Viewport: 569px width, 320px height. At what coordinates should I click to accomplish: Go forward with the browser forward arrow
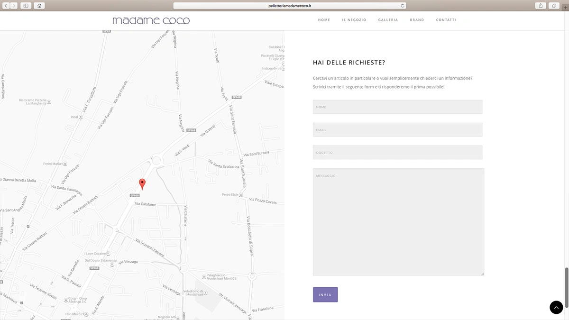tap(14, 6)
